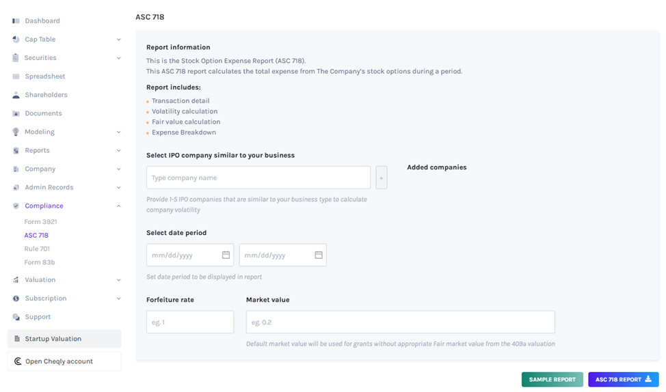Click the Support chat icon
Image resolution: width=666 pixels, height=392 pixels.
[16, 317]
